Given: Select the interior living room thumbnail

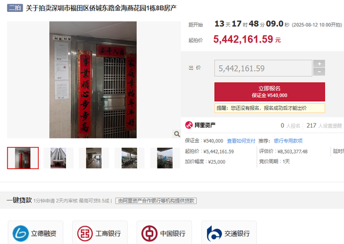Looking at the screenshot, I should (x=94, y=158).
